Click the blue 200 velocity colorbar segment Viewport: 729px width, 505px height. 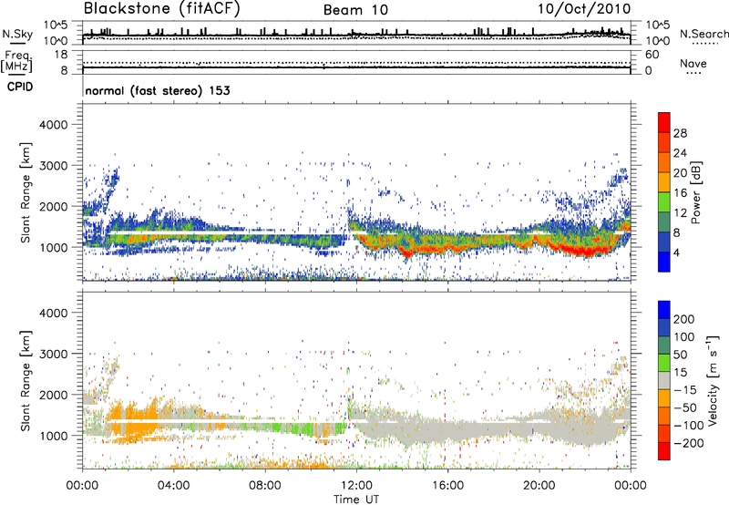664,310
